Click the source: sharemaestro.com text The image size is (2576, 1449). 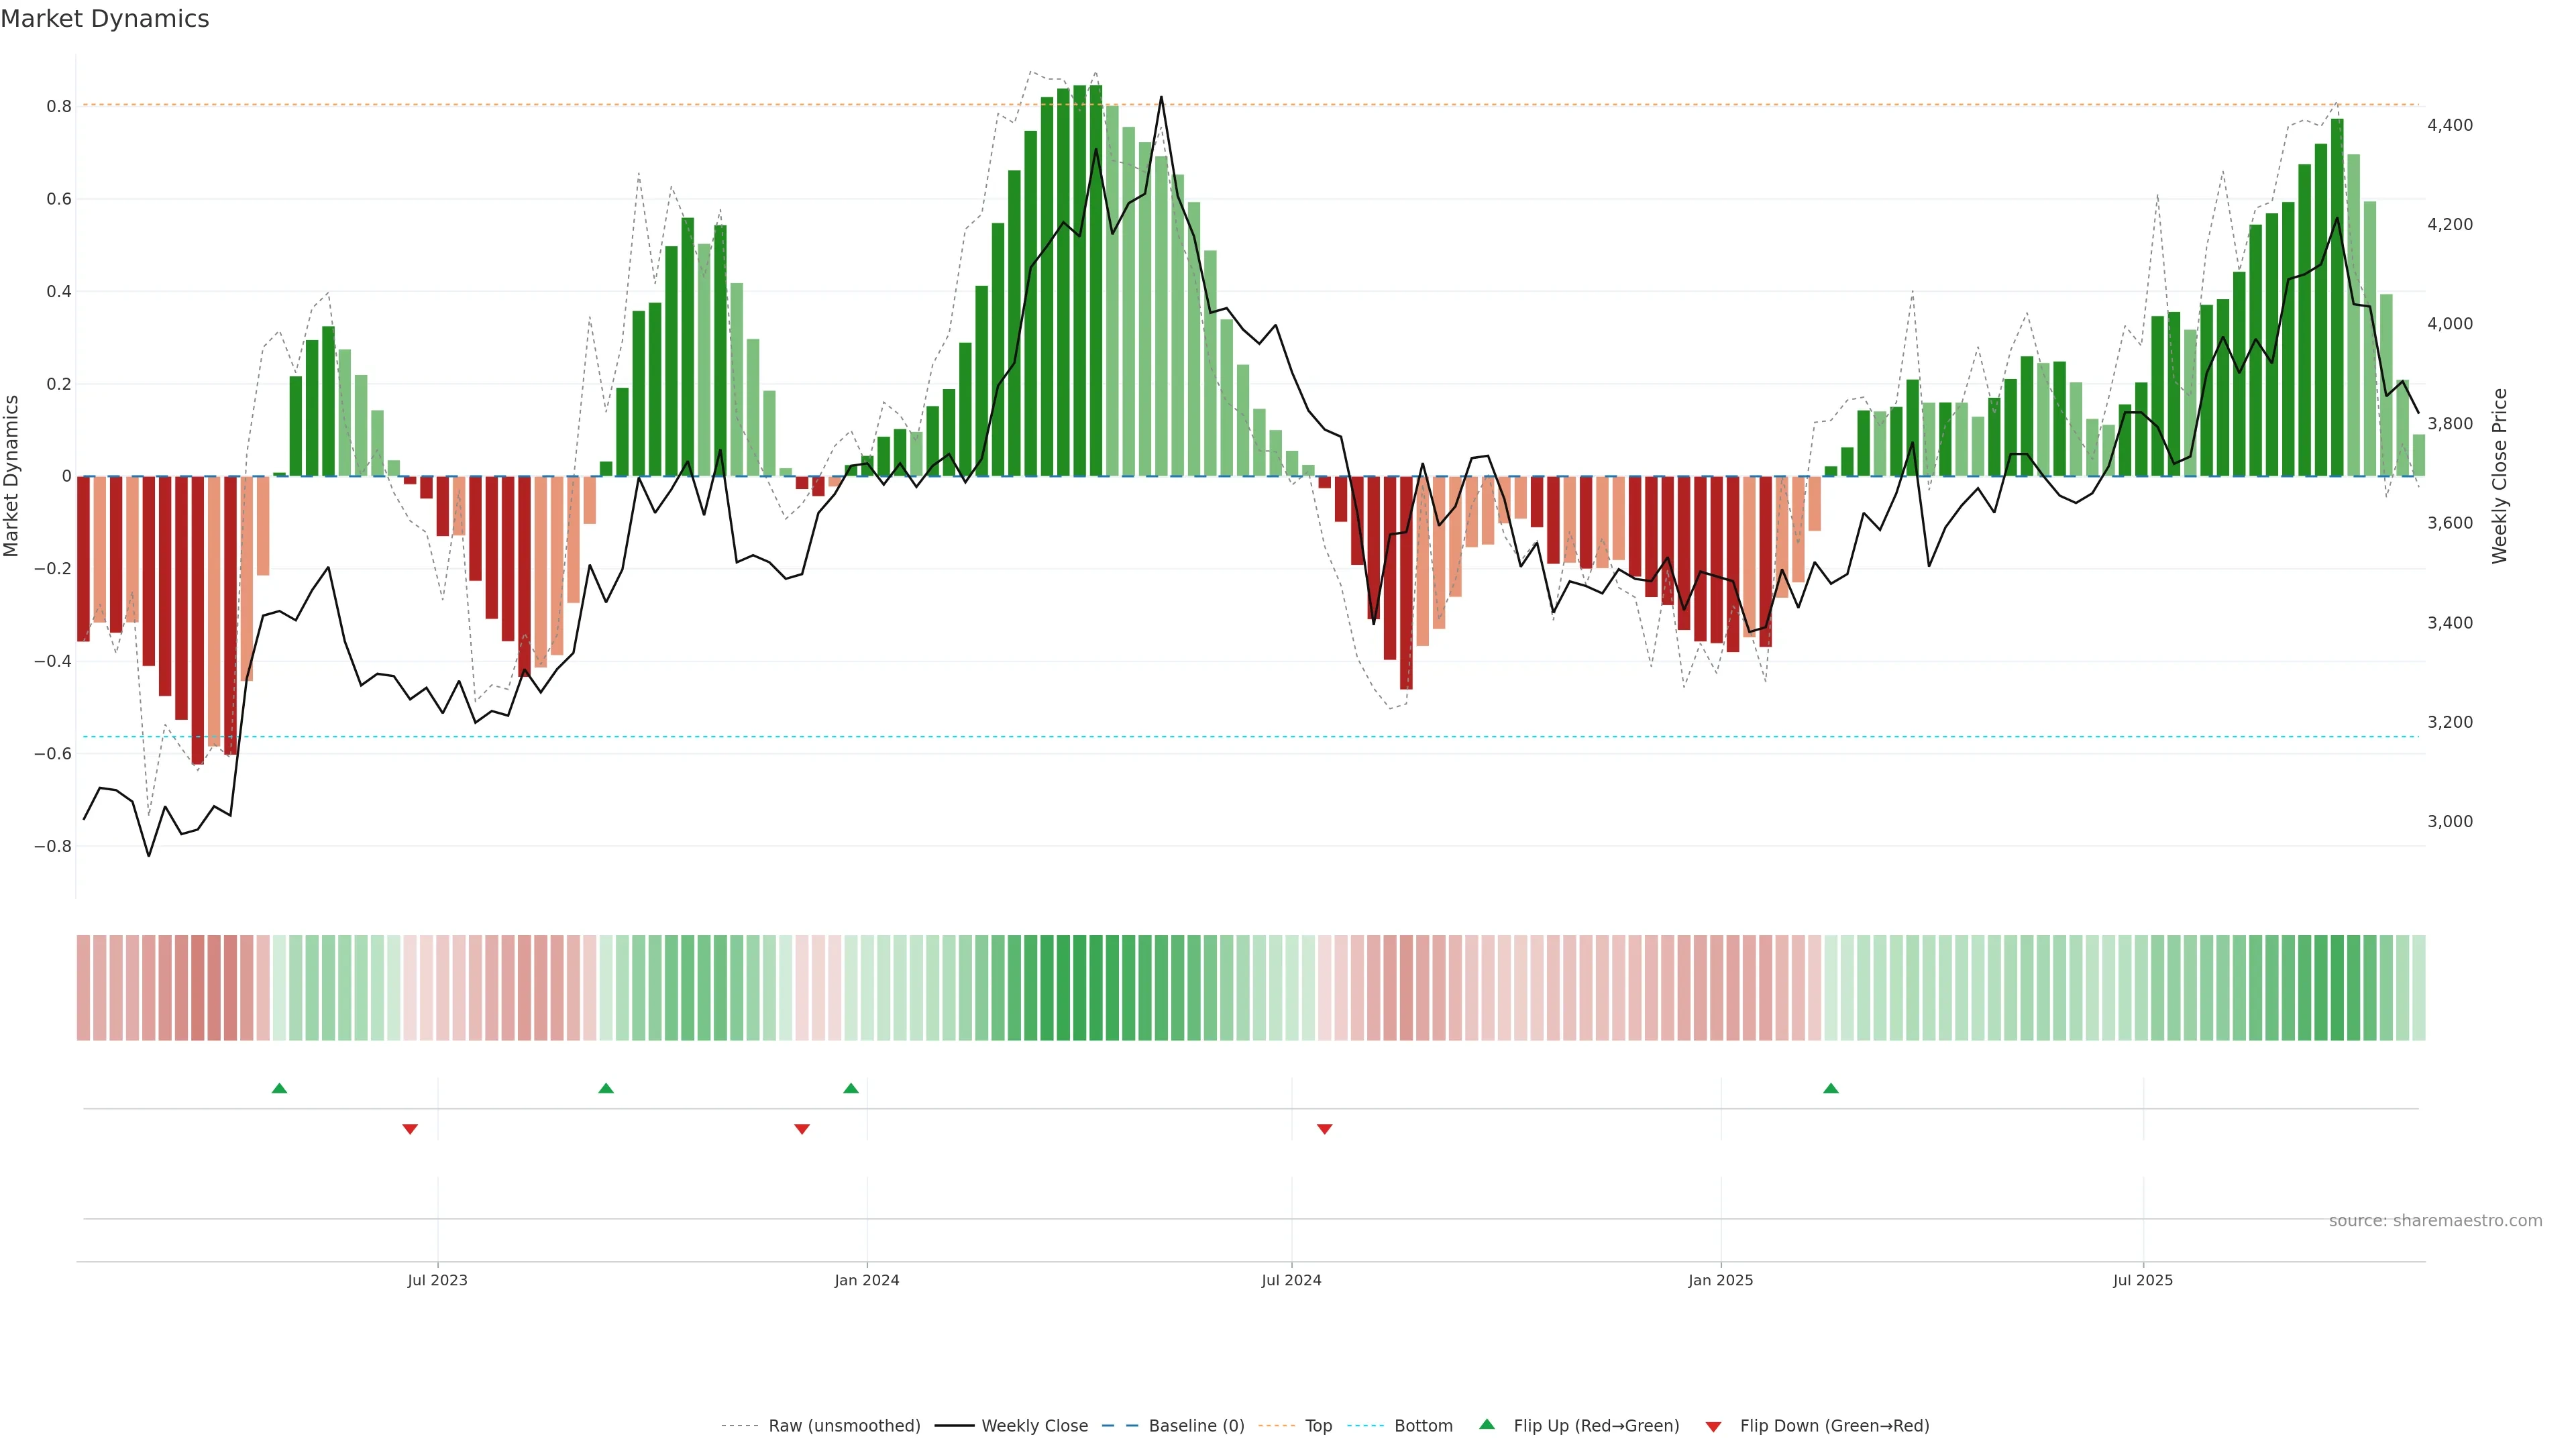pyautogui.click(x=2435, y=1220)
